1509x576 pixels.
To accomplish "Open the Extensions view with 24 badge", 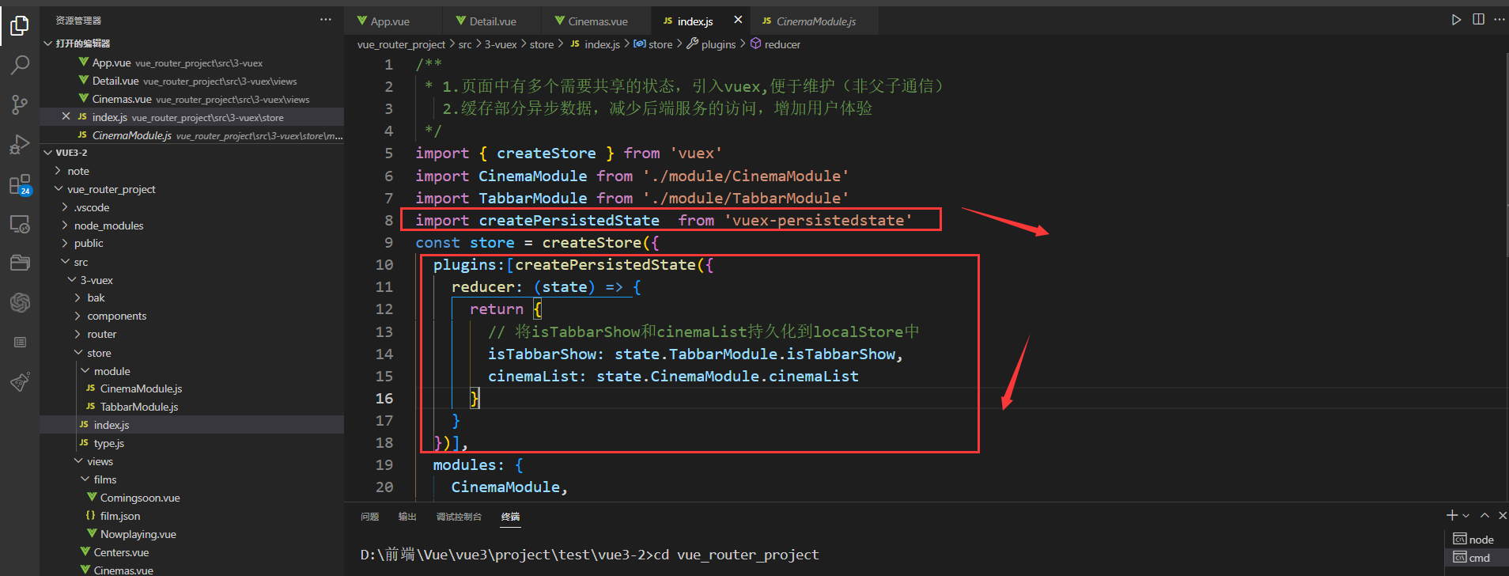I will click(20, 185).
